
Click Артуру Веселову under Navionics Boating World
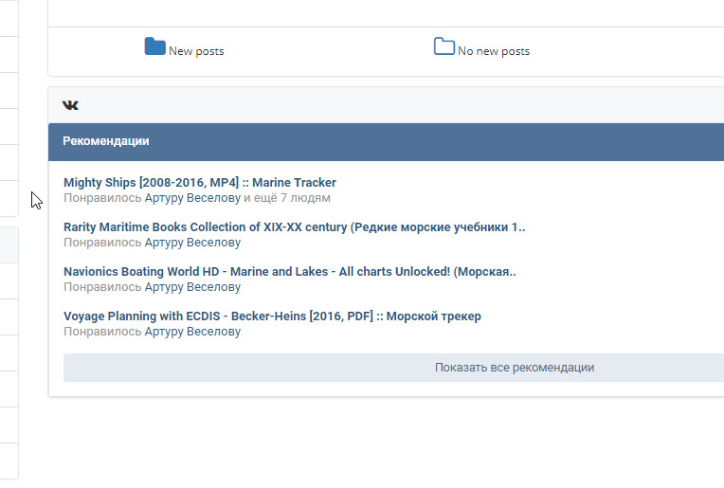192,287
